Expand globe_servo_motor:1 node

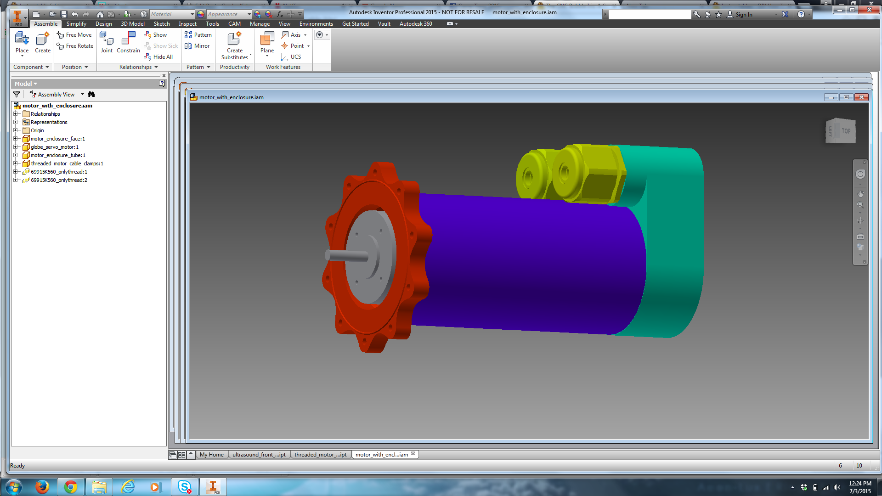click(x=16, y=147)
